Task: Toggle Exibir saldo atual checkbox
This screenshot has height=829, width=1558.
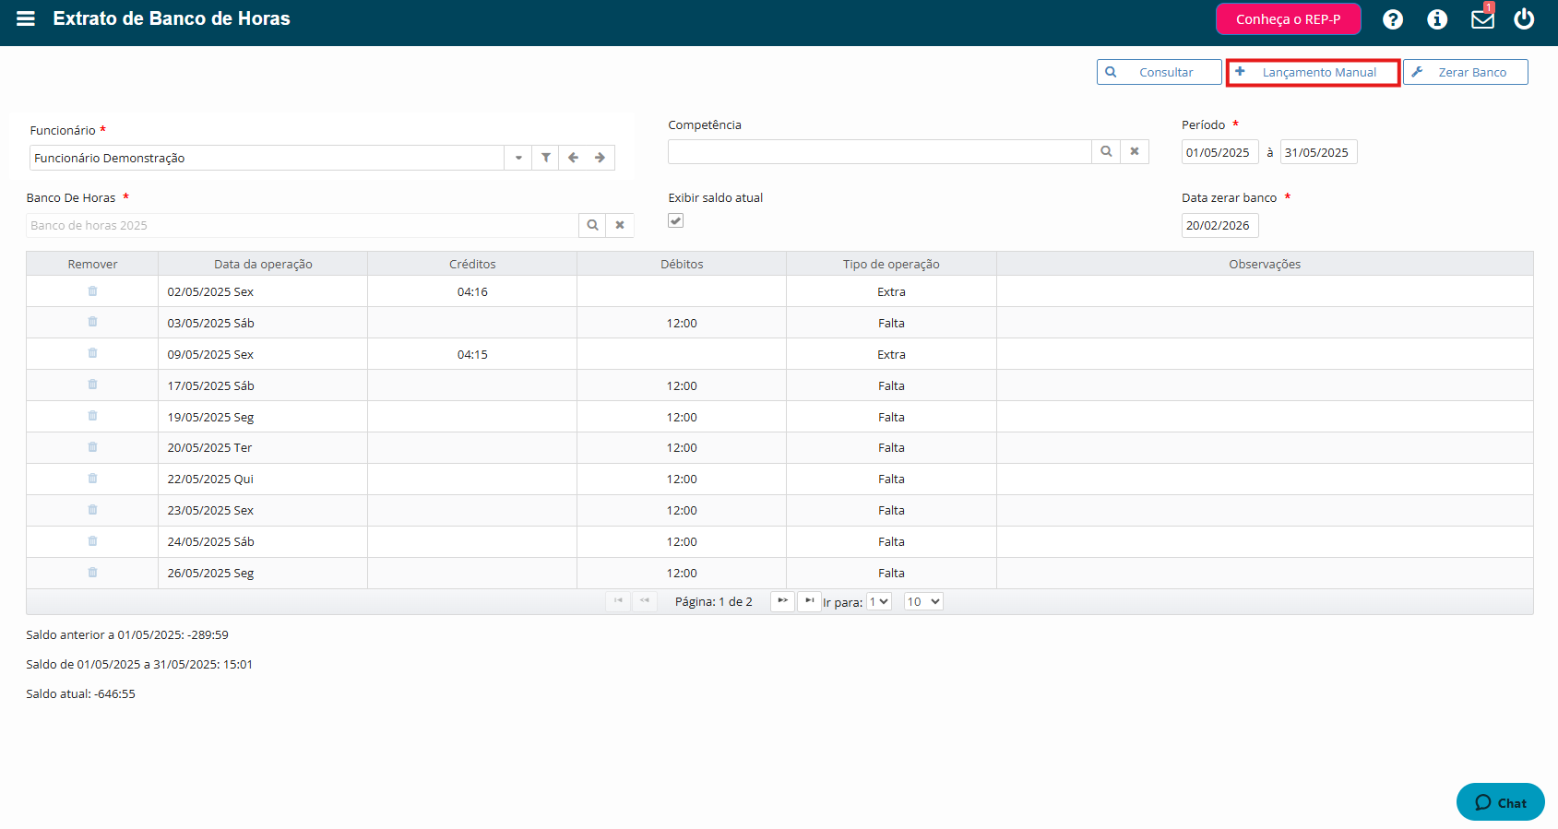Action: click(676, 220)
